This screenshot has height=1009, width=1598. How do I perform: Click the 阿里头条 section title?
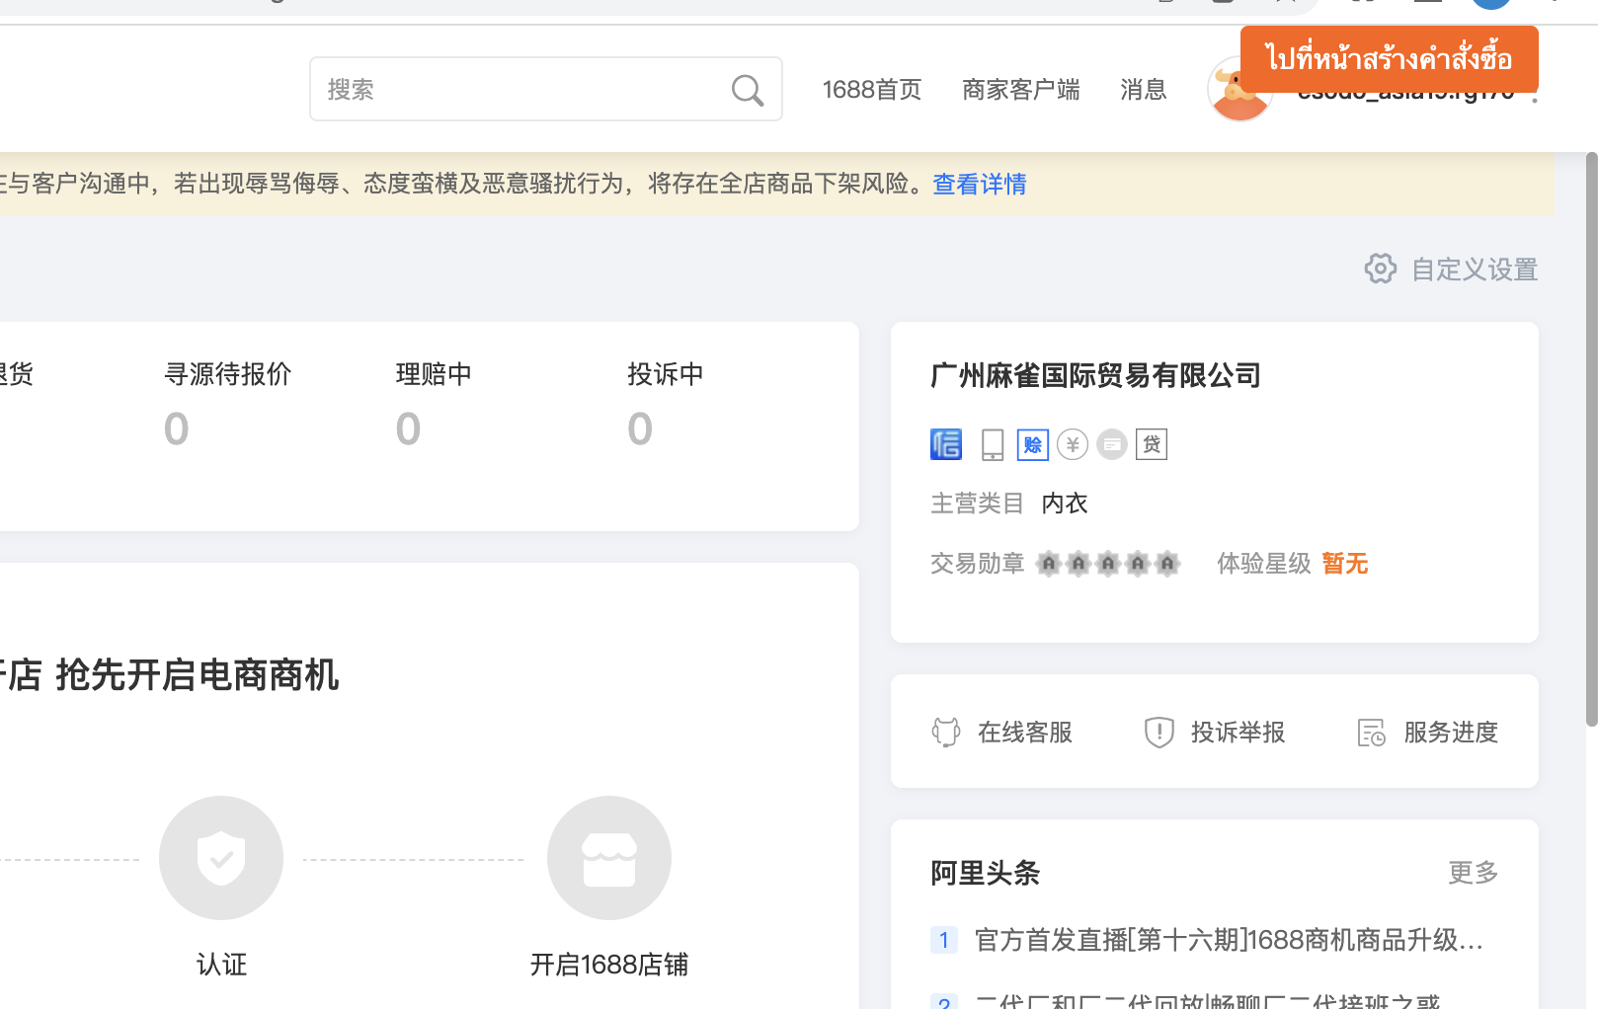click(986, 873)
